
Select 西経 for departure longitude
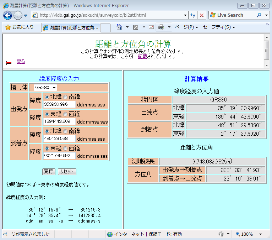(x=65, y=114)
